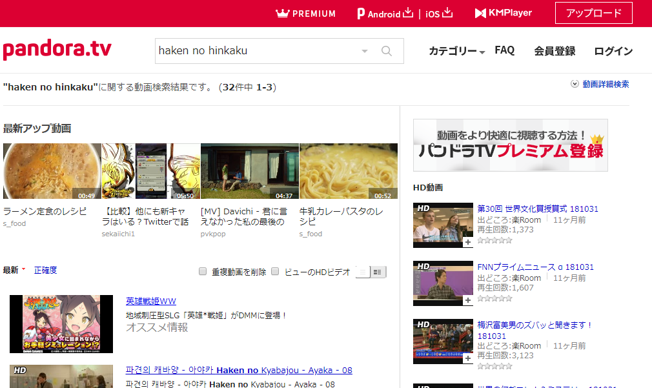652x388 pixels.
Task: Enable ビューのHDビデオ checkbox
Action: 275,272
